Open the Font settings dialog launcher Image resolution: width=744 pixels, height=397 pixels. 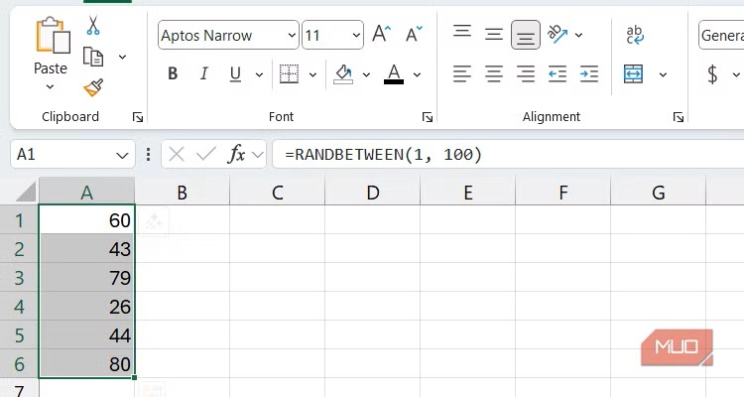tap(427, 117)
